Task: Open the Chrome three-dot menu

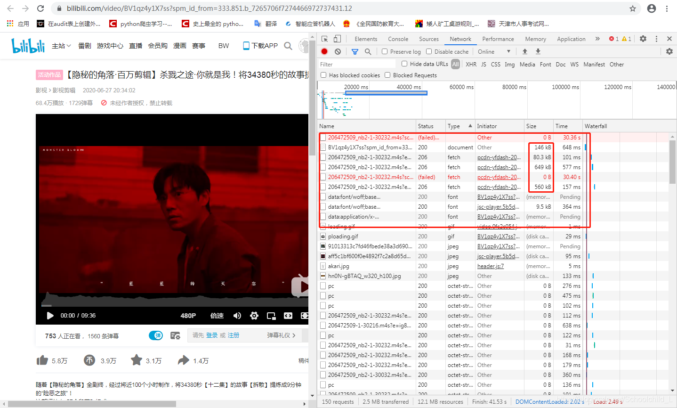Action: click(x=667, y=8)
